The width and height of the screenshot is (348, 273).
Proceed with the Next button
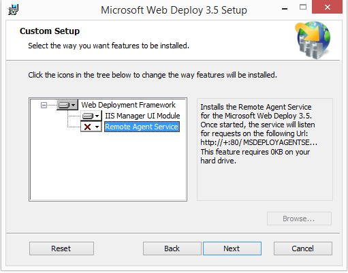point(232,248)
